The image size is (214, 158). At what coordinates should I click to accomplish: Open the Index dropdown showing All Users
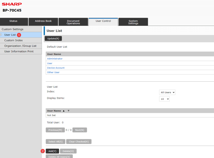(167, 92)
